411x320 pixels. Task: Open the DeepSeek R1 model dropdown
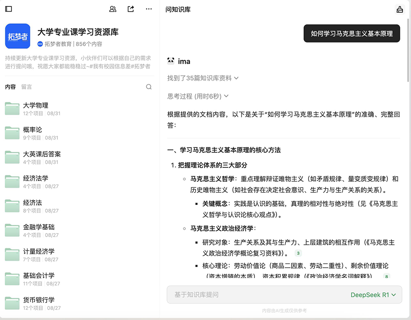(373, 295)
